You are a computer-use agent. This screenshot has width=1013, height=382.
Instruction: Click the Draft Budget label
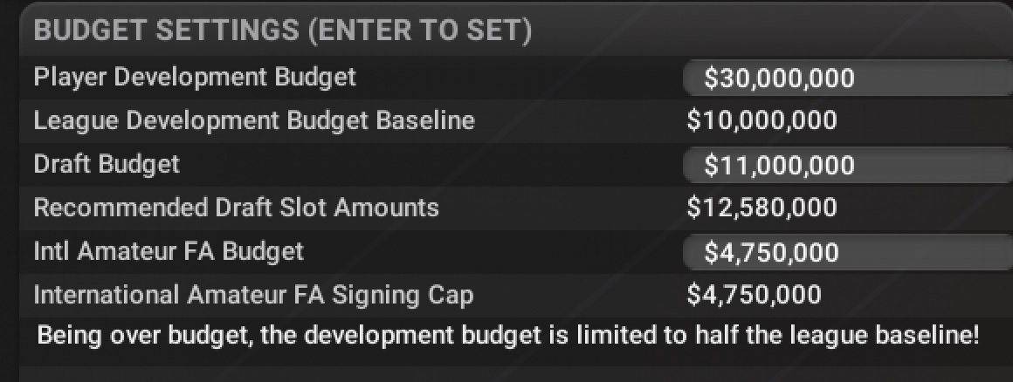pos(107,164)
